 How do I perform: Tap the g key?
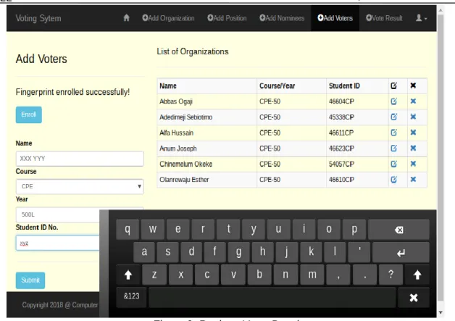239,252
